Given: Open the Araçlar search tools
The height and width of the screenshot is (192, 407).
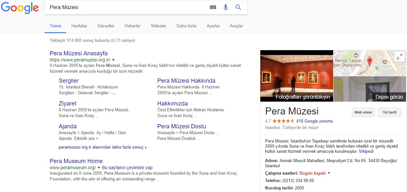Looking at the screenshot, I should pos(236,26).
